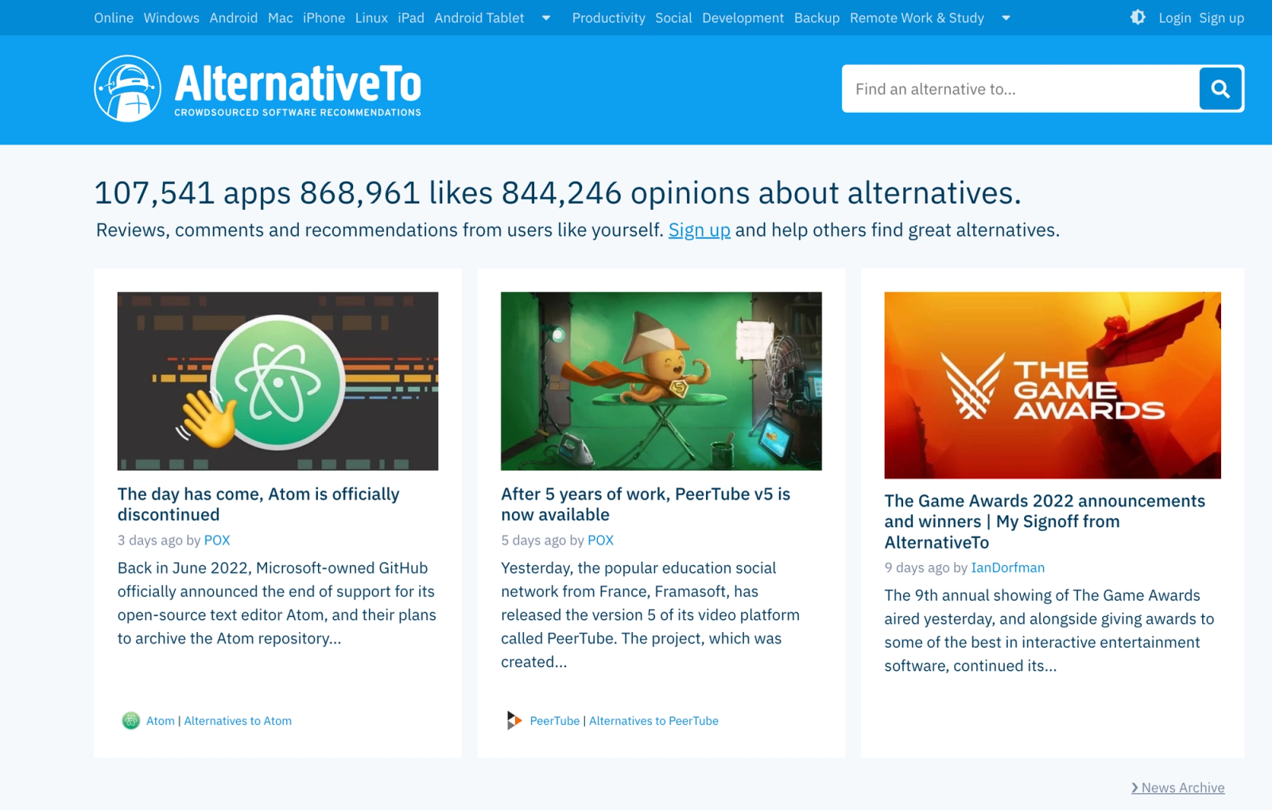
Task: Go to the News Archive link
Action: (x=1178, y=788)
